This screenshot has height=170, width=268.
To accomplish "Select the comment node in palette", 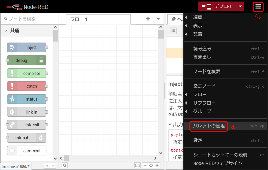I will pyautogui.click(x=27, y=151).
